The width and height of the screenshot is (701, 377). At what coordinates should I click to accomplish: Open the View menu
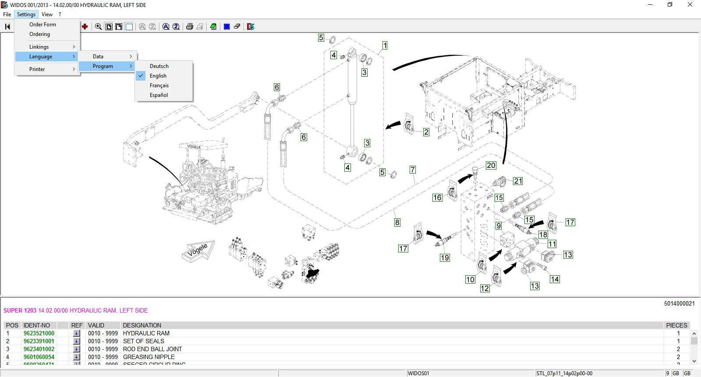pos(47,14)
